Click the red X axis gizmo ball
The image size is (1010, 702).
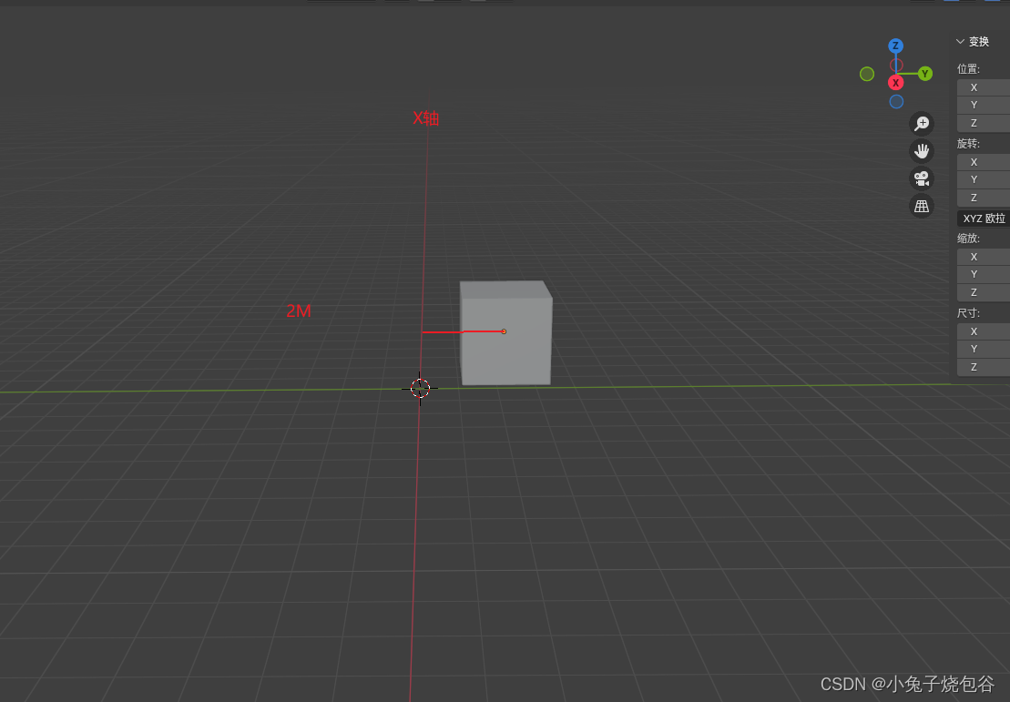[895, 83]
